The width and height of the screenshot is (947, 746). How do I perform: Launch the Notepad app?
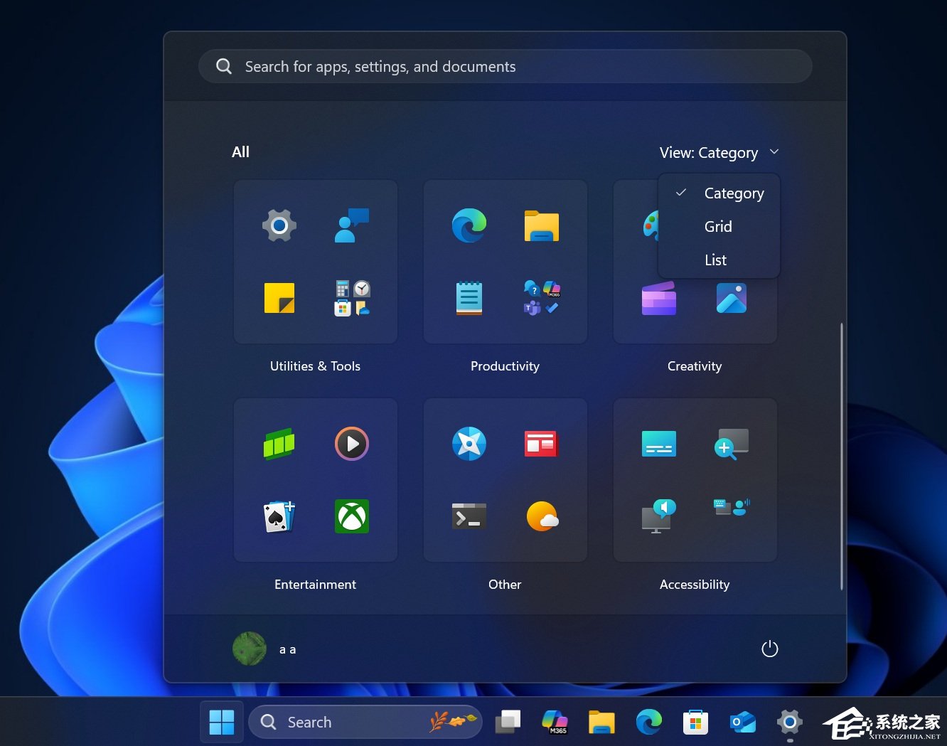pyautogui.click(x=469, y=298)
